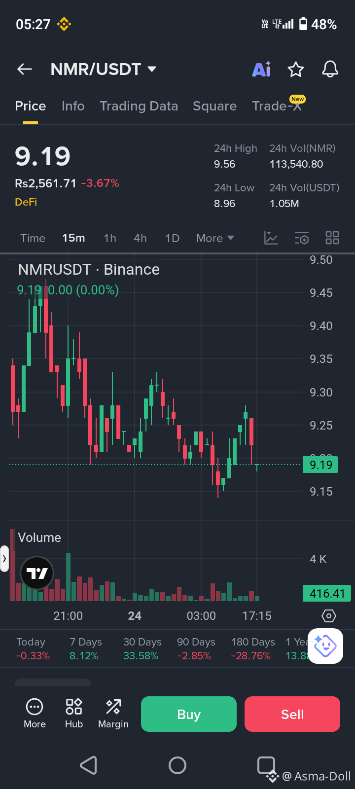Select the 1D interval
This screenshot has height=789, width=355.
[x=172, y=238]
